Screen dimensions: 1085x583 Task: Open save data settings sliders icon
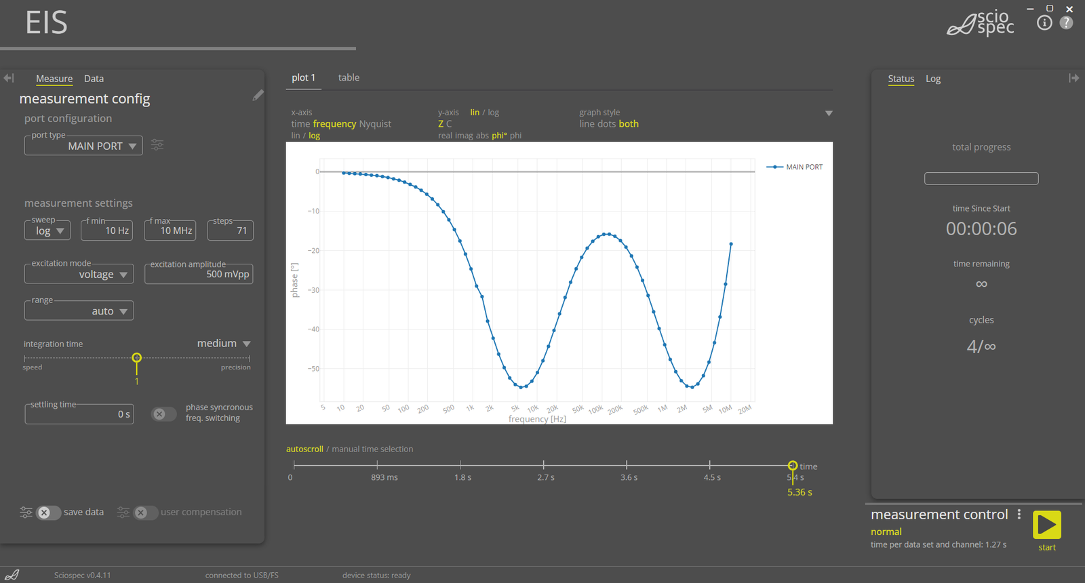pos(26,512)
